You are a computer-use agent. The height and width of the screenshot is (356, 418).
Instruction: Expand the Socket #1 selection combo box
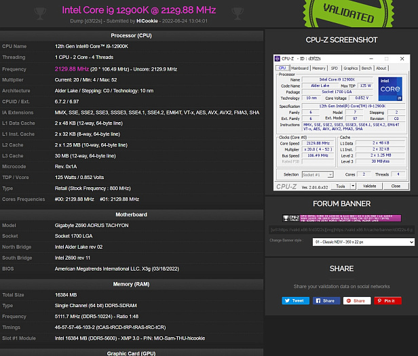[318, 175]
